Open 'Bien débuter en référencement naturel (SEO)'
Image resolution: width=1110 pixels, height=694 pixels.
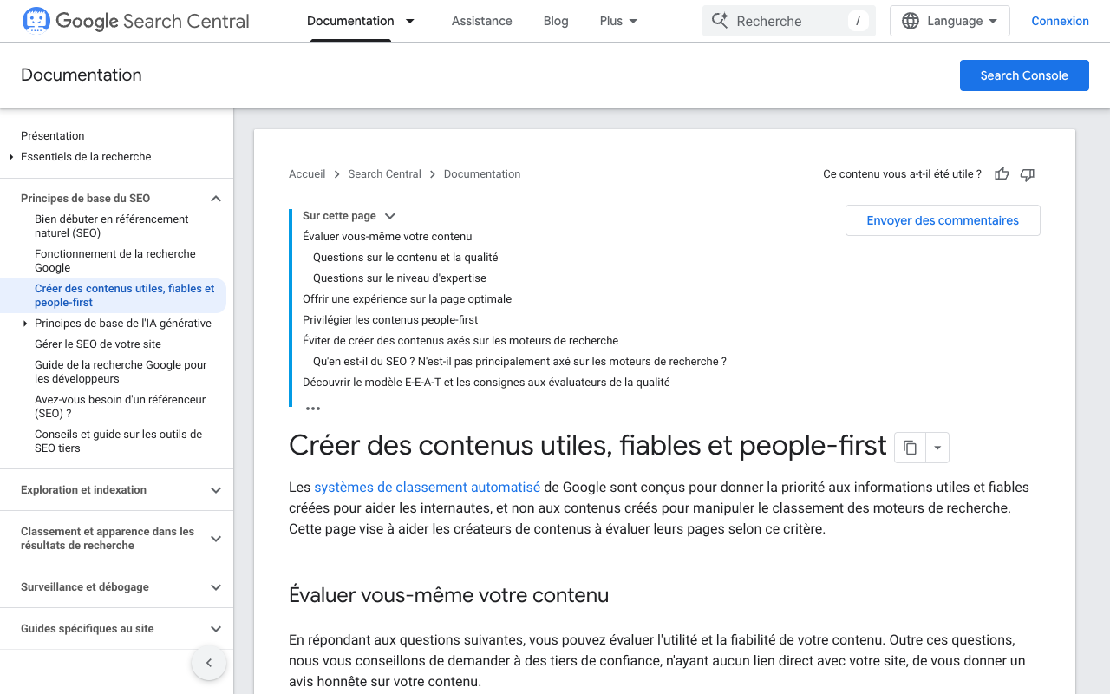[112, 226]
